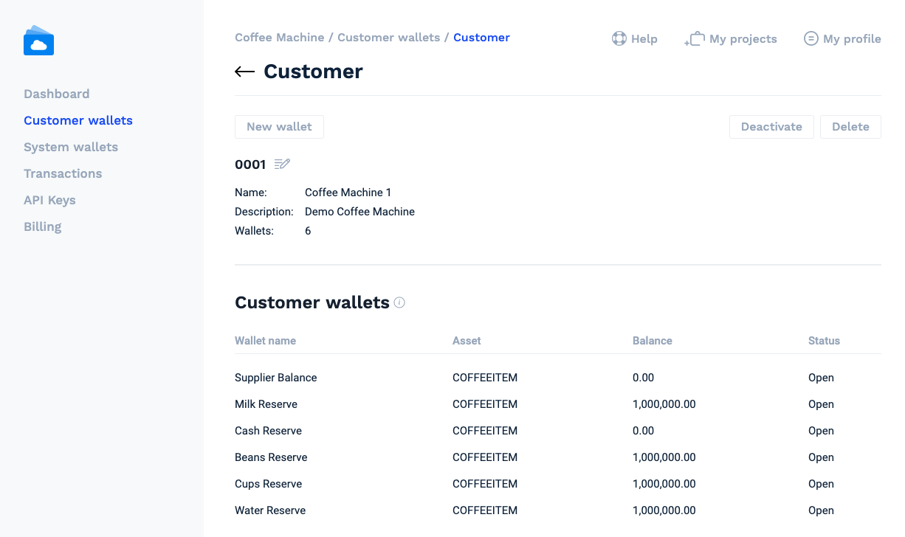Click the cloud wallet logo icon
The height and width of the screenshot is (537, 905).
pos(38,41)
